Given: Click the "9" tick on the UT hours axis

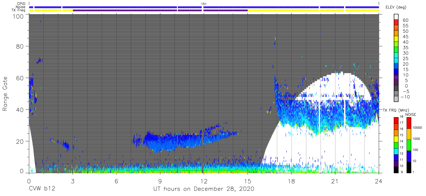Looking at the screenshot, I should 160,181.
